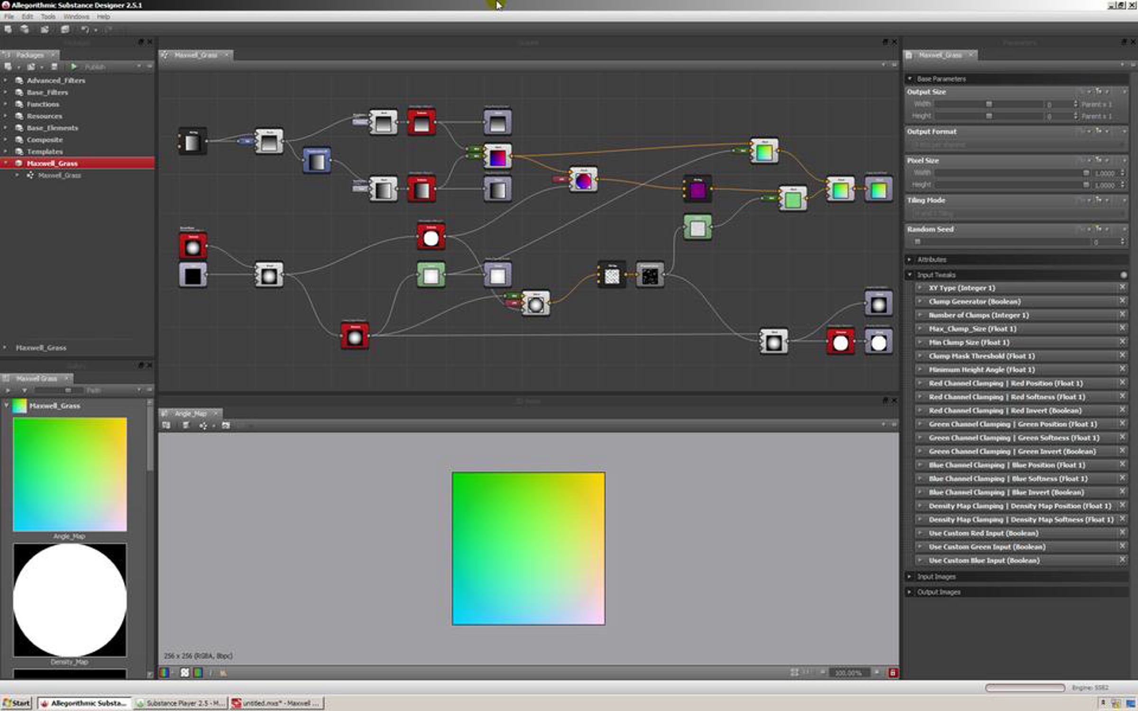Open the File menu
This screenshot has width=1138, height=711.
tap(9, 17)
